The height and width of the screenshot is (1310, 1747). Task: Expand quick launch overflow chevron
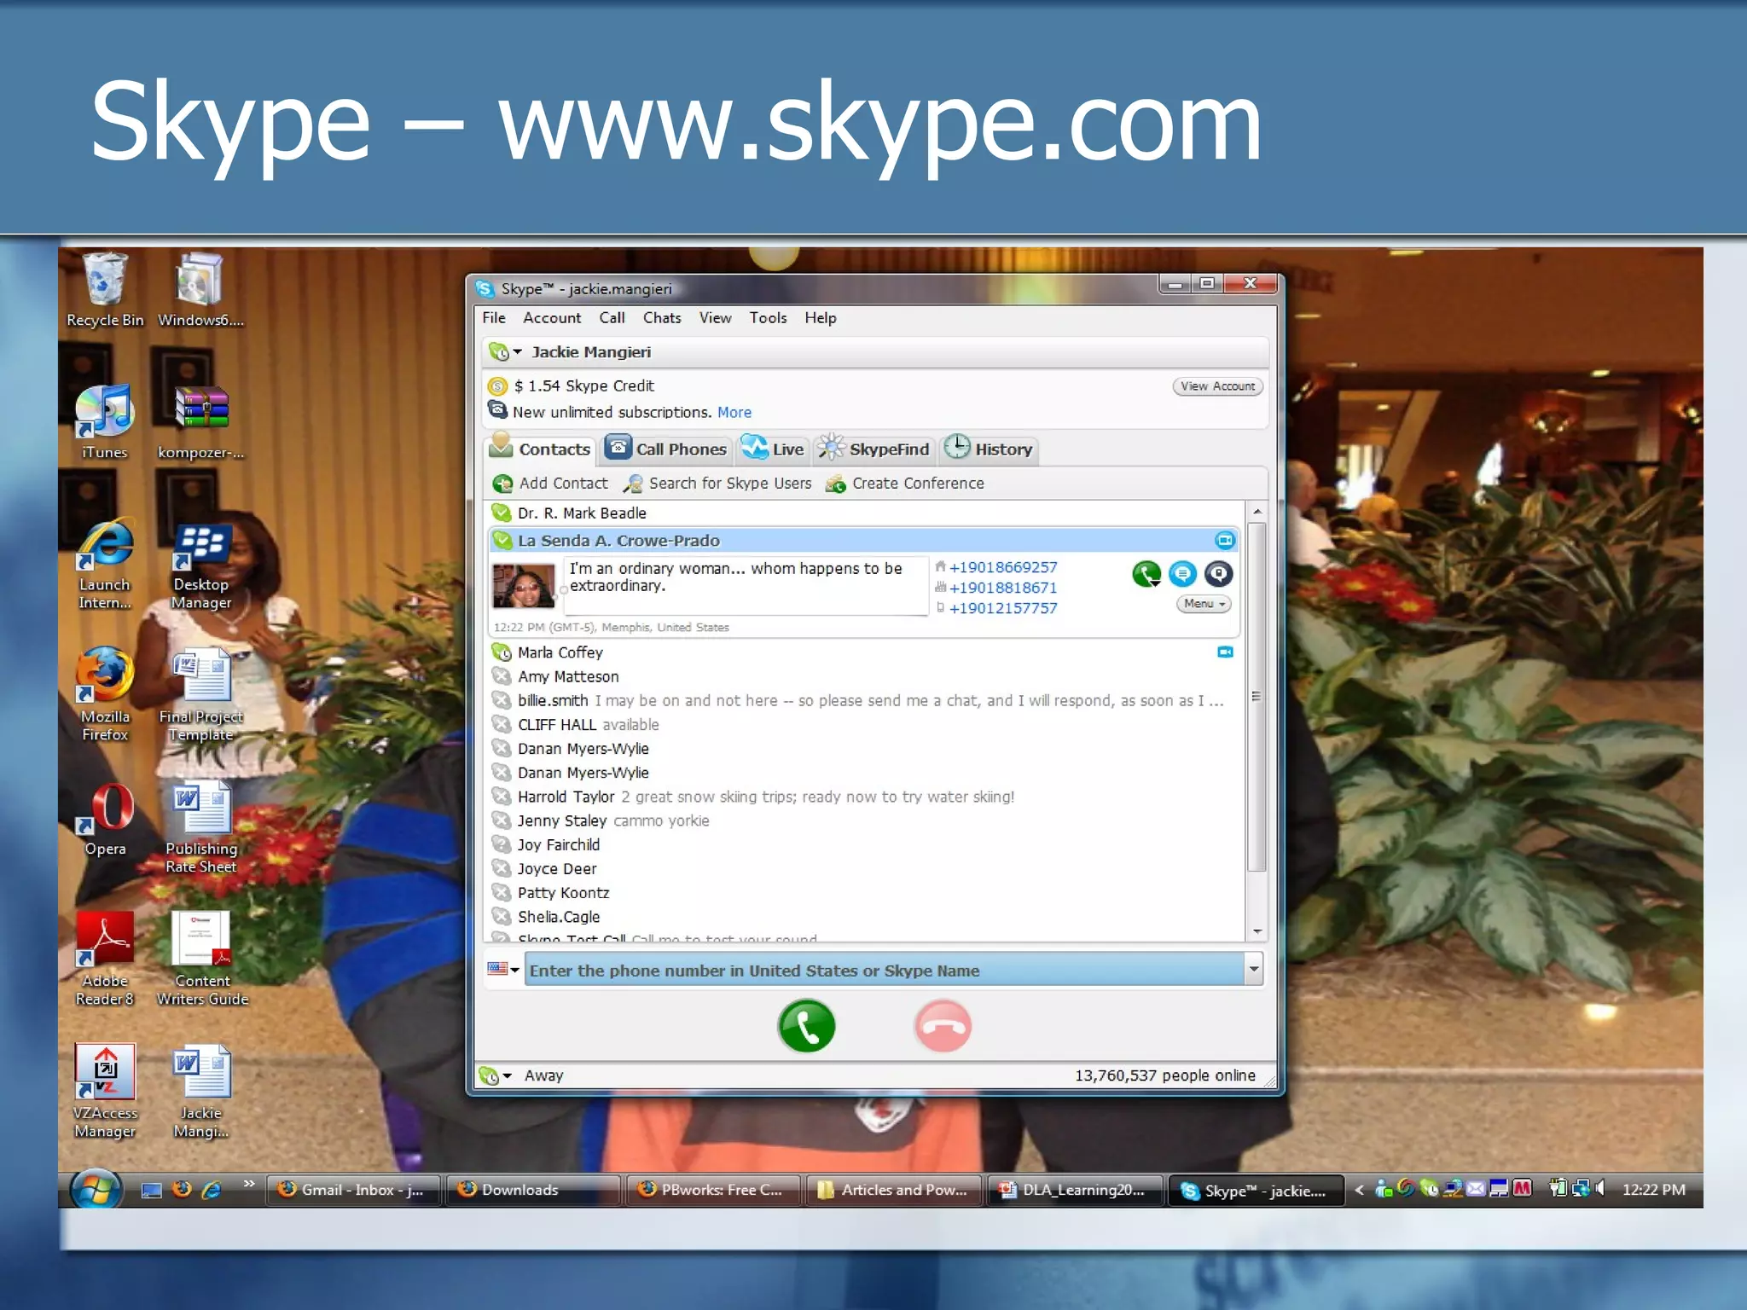[249, 1184]
